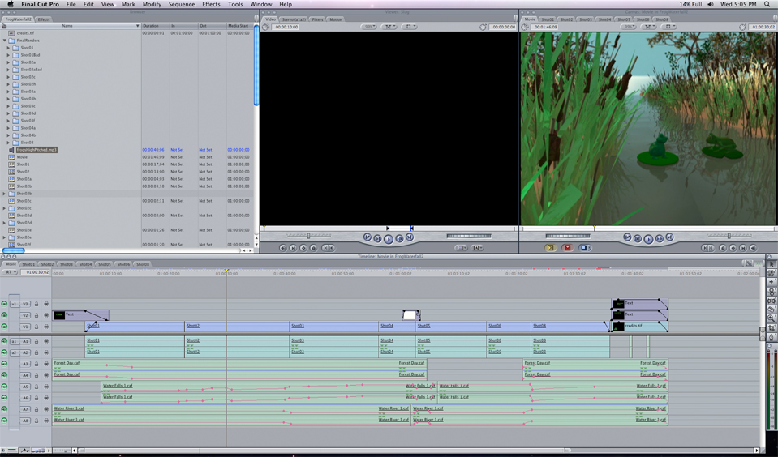Click the Play button in the Viewer transport

coord(389,239)
